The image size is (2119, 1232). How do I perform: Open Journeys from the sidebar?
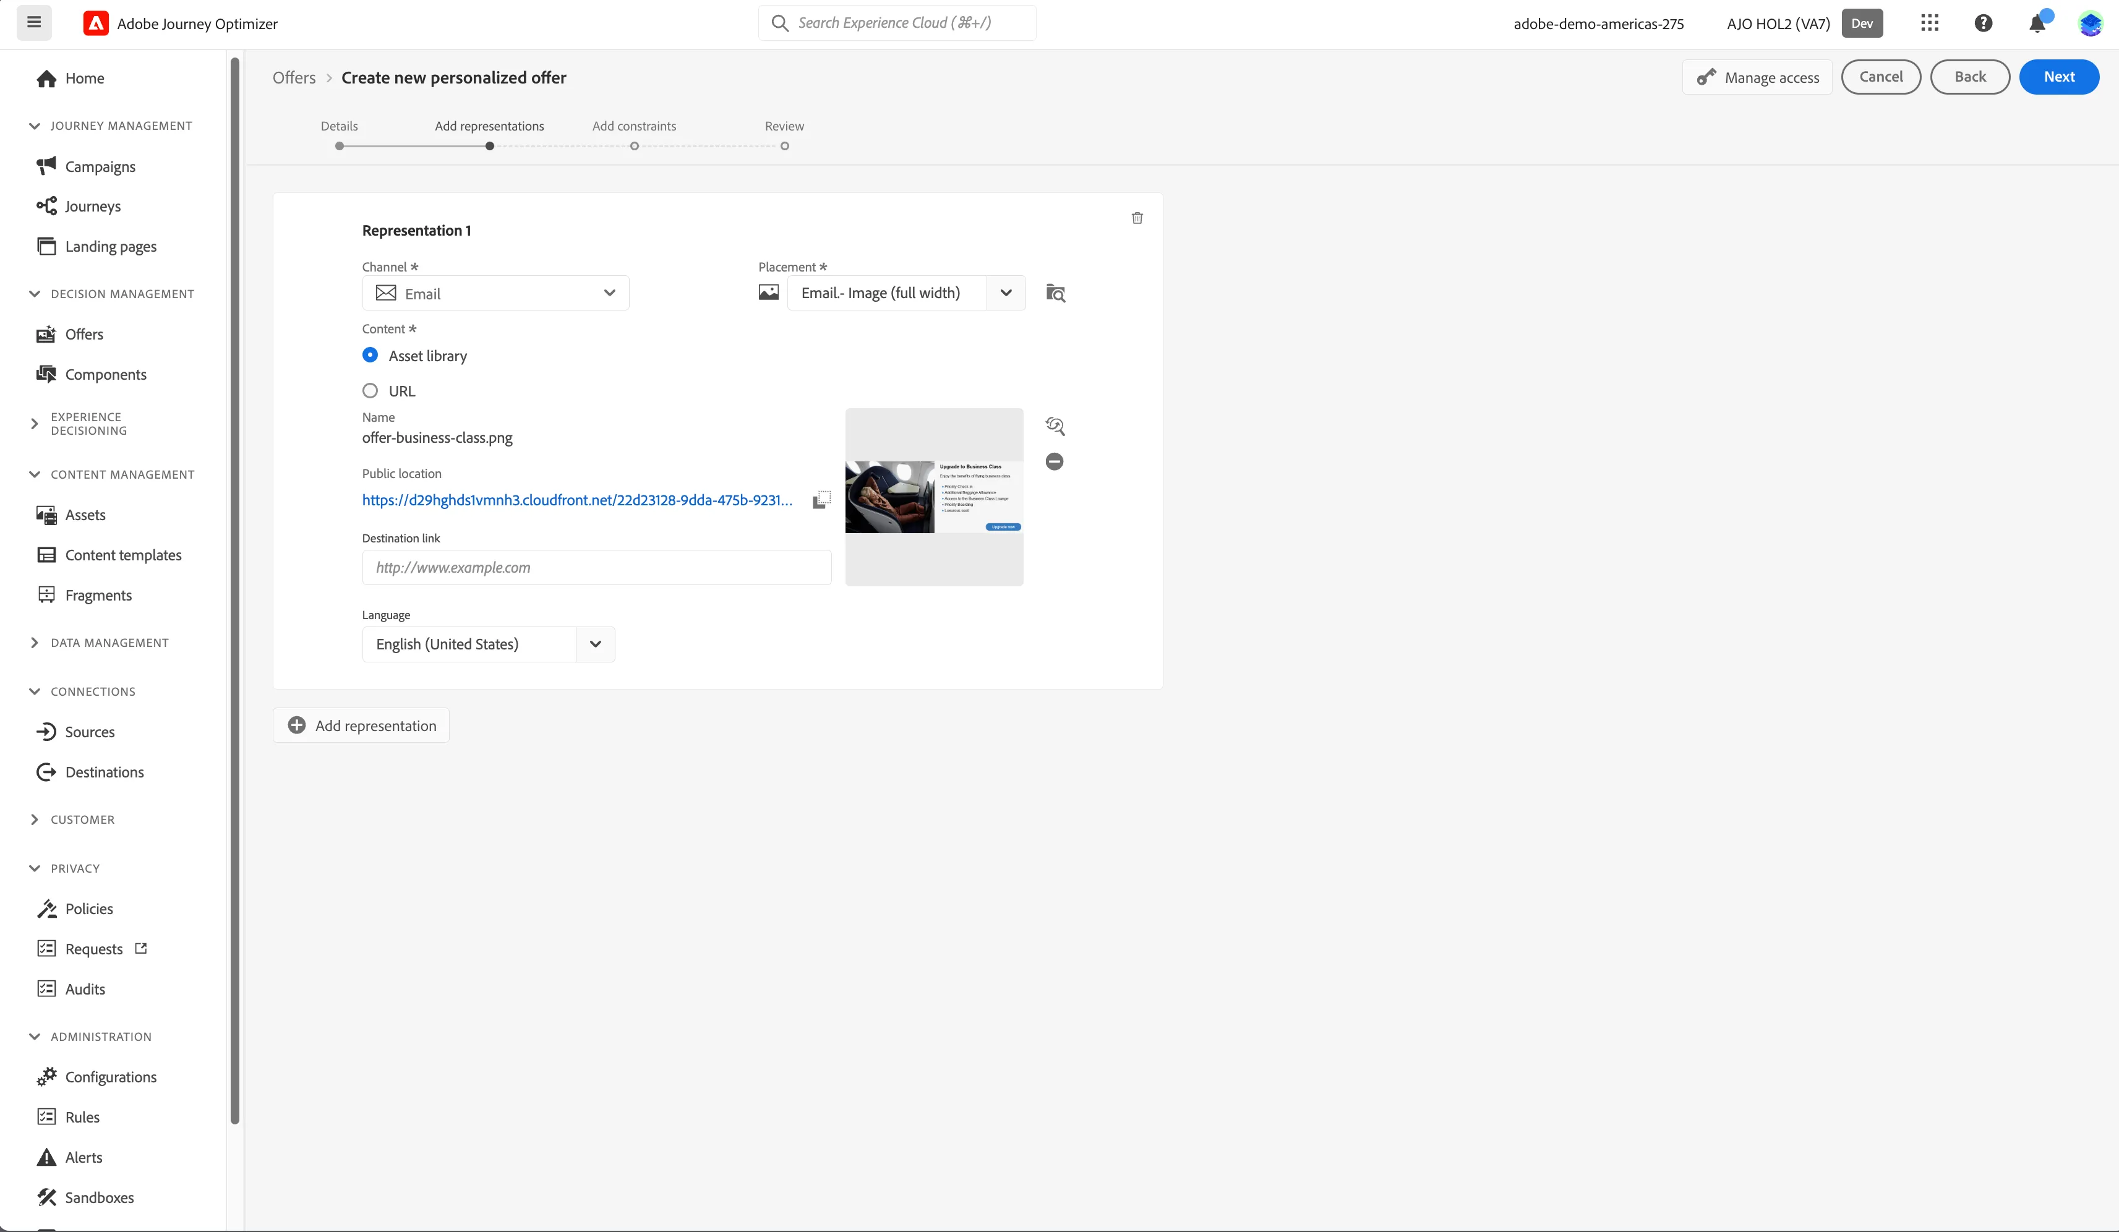pyautogui.click(x=93, y=206)
